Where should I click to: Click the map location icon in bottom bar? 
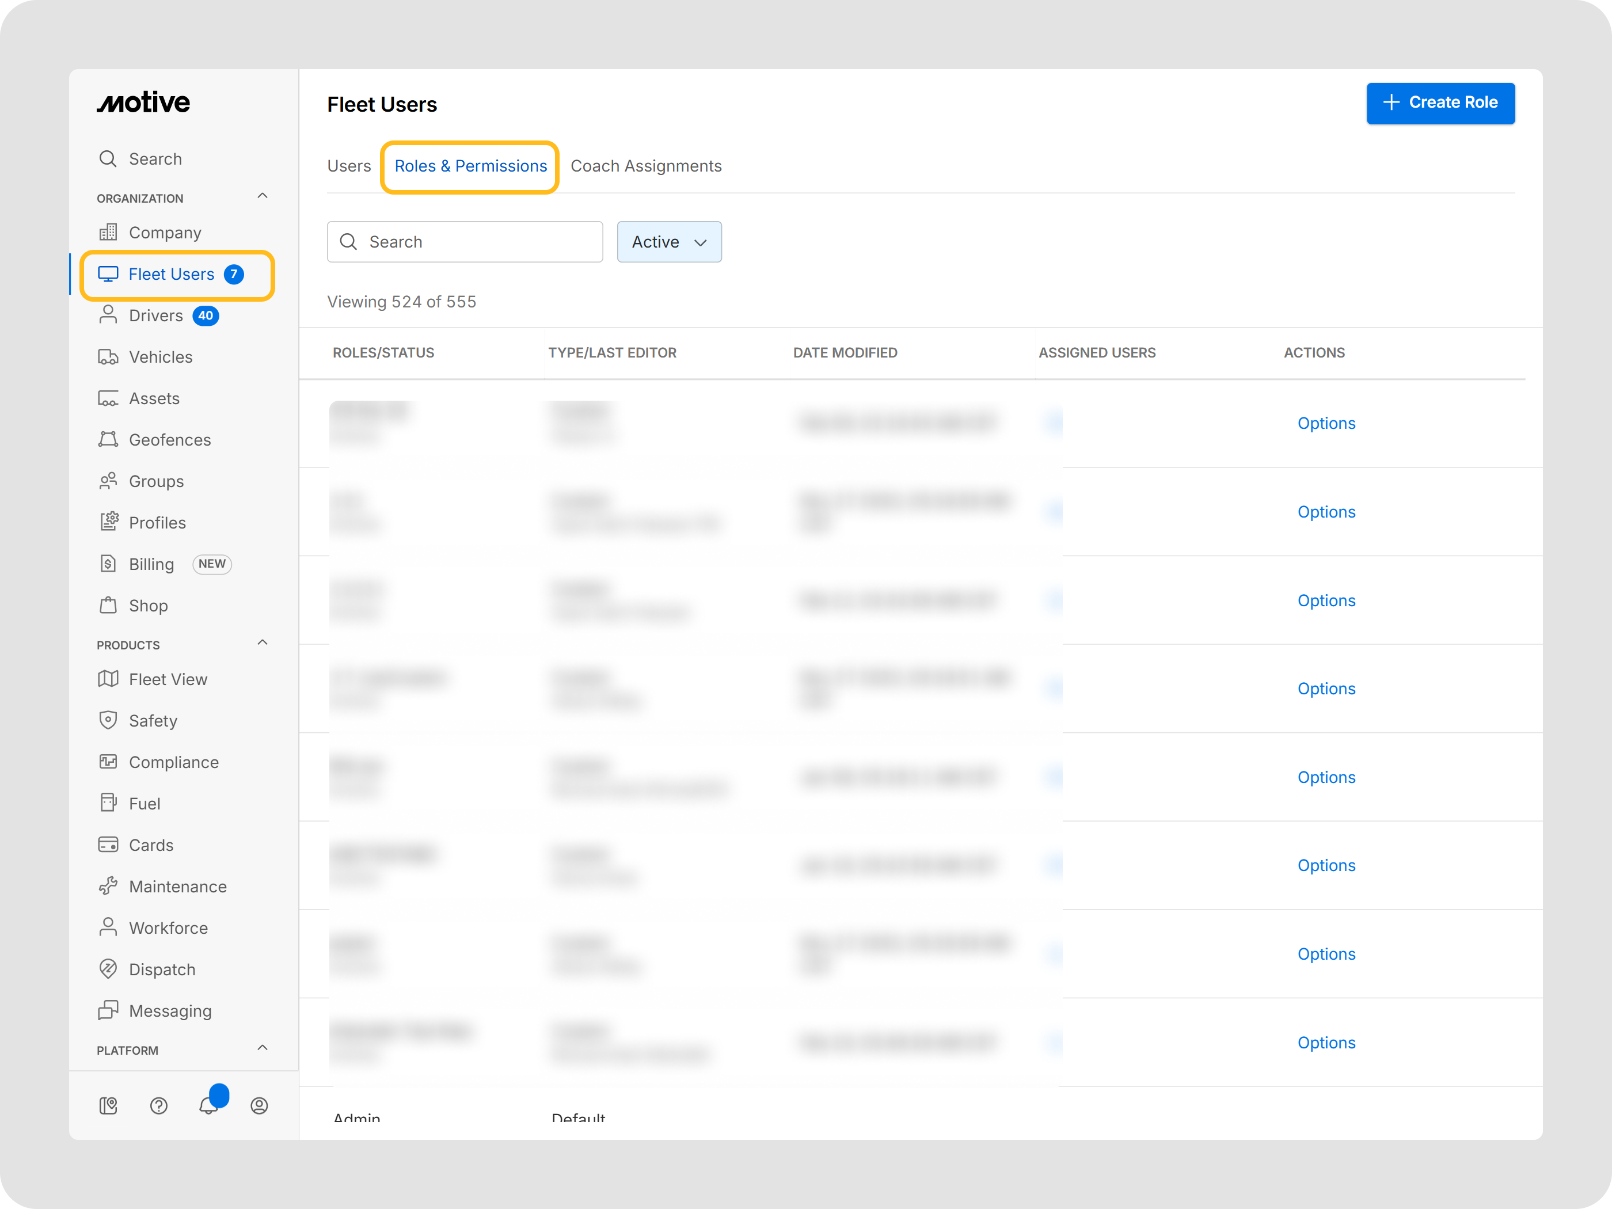click(109, 1105)
